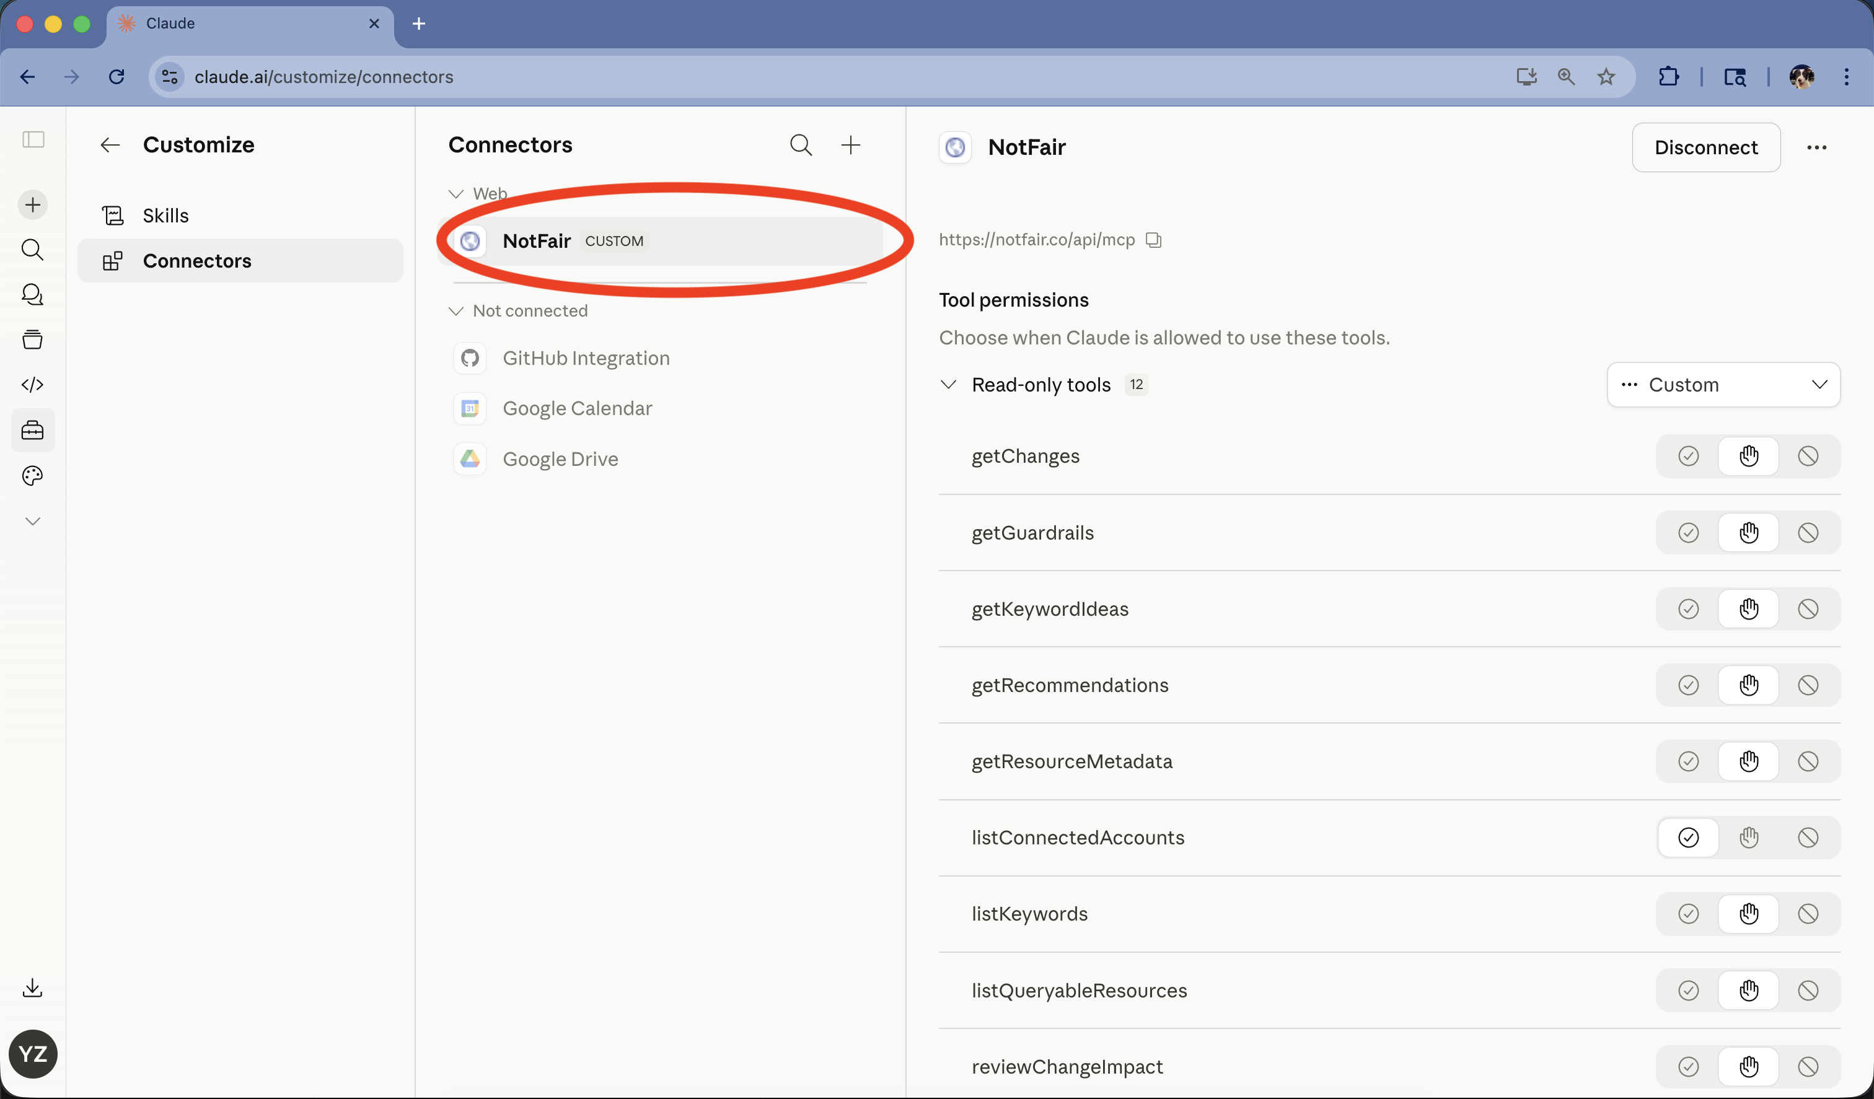
Task: Install app icon in address bar
Action: click(x=1527, y=77)
